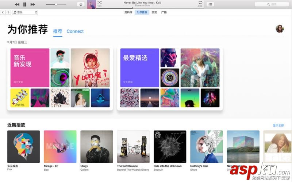Click the artist name Shura

click(194, 170)
